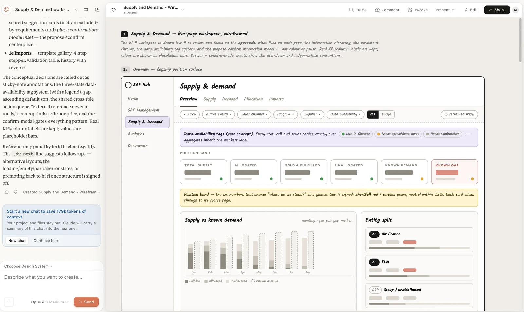The image size is (524, 312).
Task: Click the KL KLM badge
Action: pos(374,262)
